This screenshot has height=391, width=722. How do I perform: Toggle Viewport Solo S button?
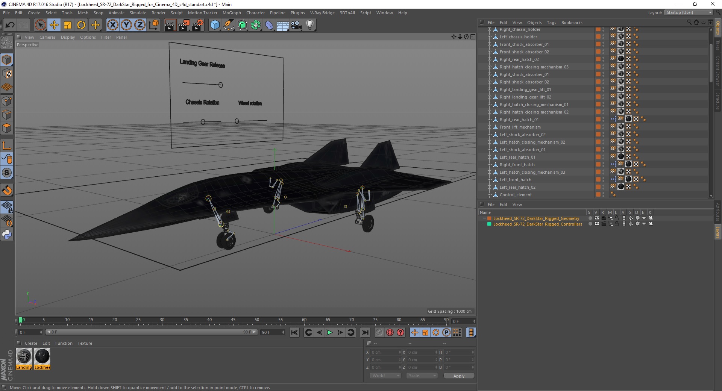7,173
